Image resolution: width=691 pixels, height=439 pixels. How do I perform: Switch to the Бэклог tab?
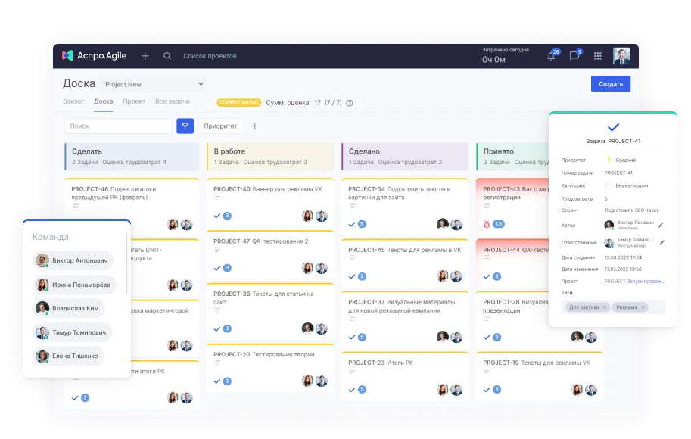point(73,101)
